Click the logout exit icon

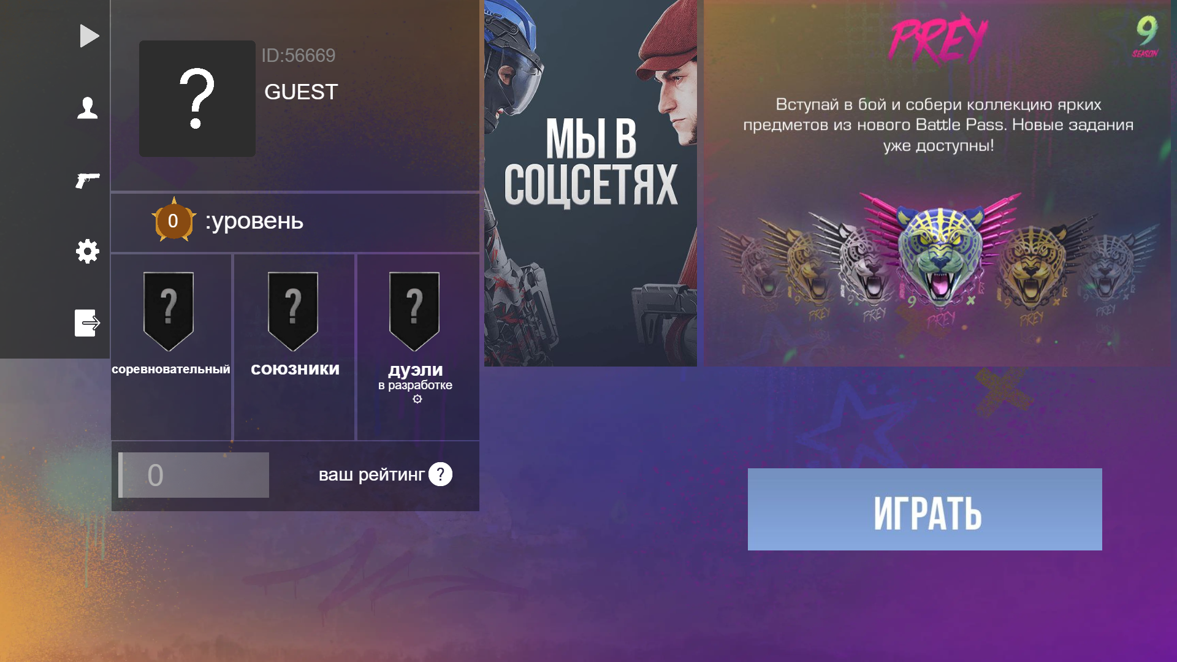click(88, 323)
